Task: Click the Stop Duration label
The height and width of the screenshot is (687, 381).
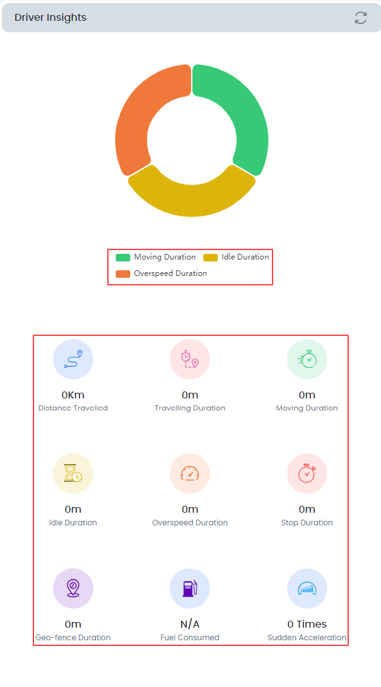Action: [307, 523]
